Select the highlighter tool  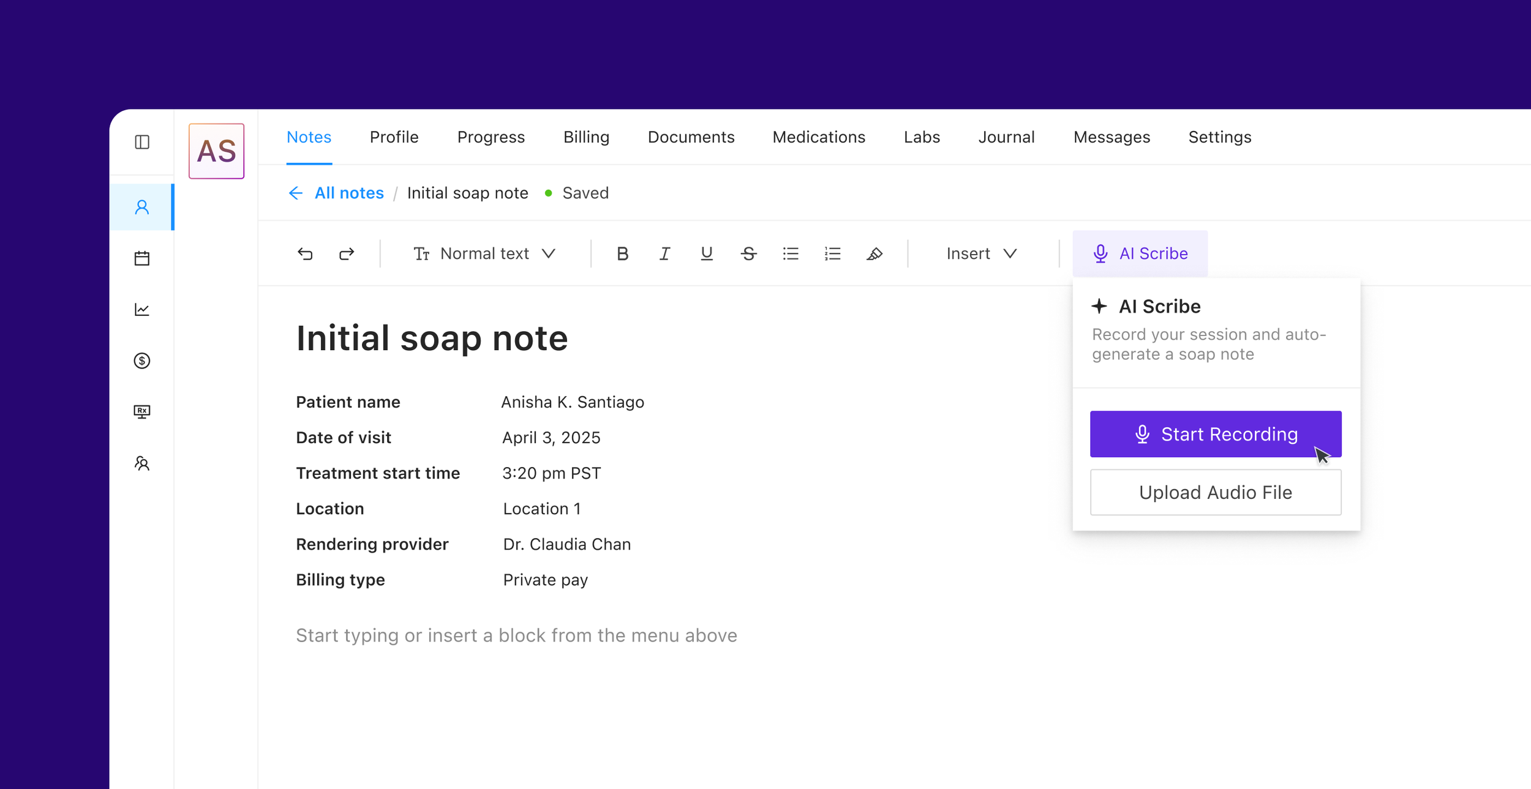tap(875, 253)
